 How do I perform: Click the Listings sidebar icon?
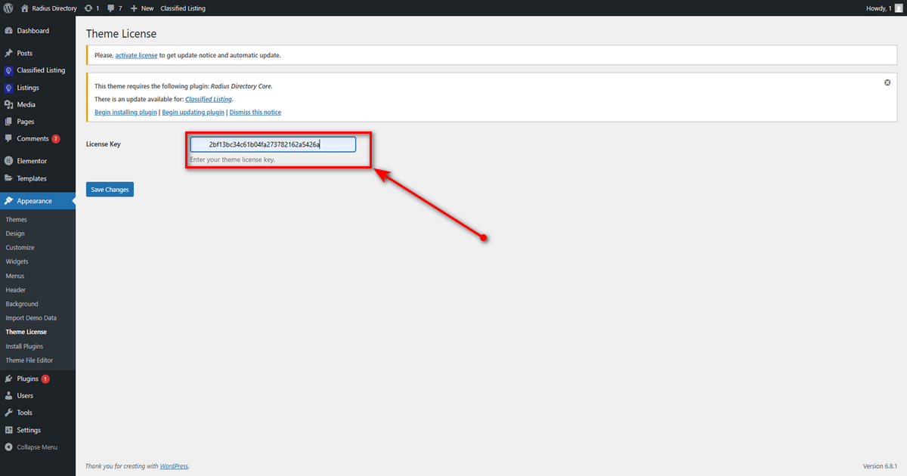click(x=8, y=88)
